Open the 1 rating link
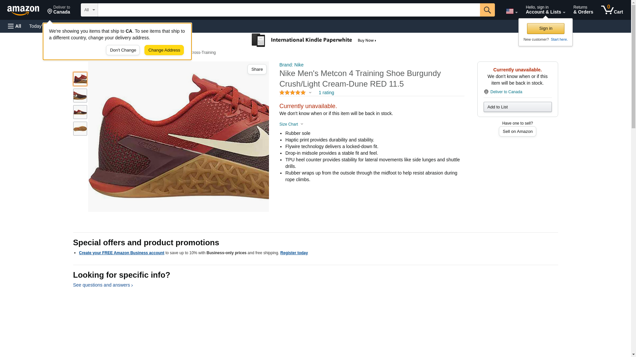 326,93
